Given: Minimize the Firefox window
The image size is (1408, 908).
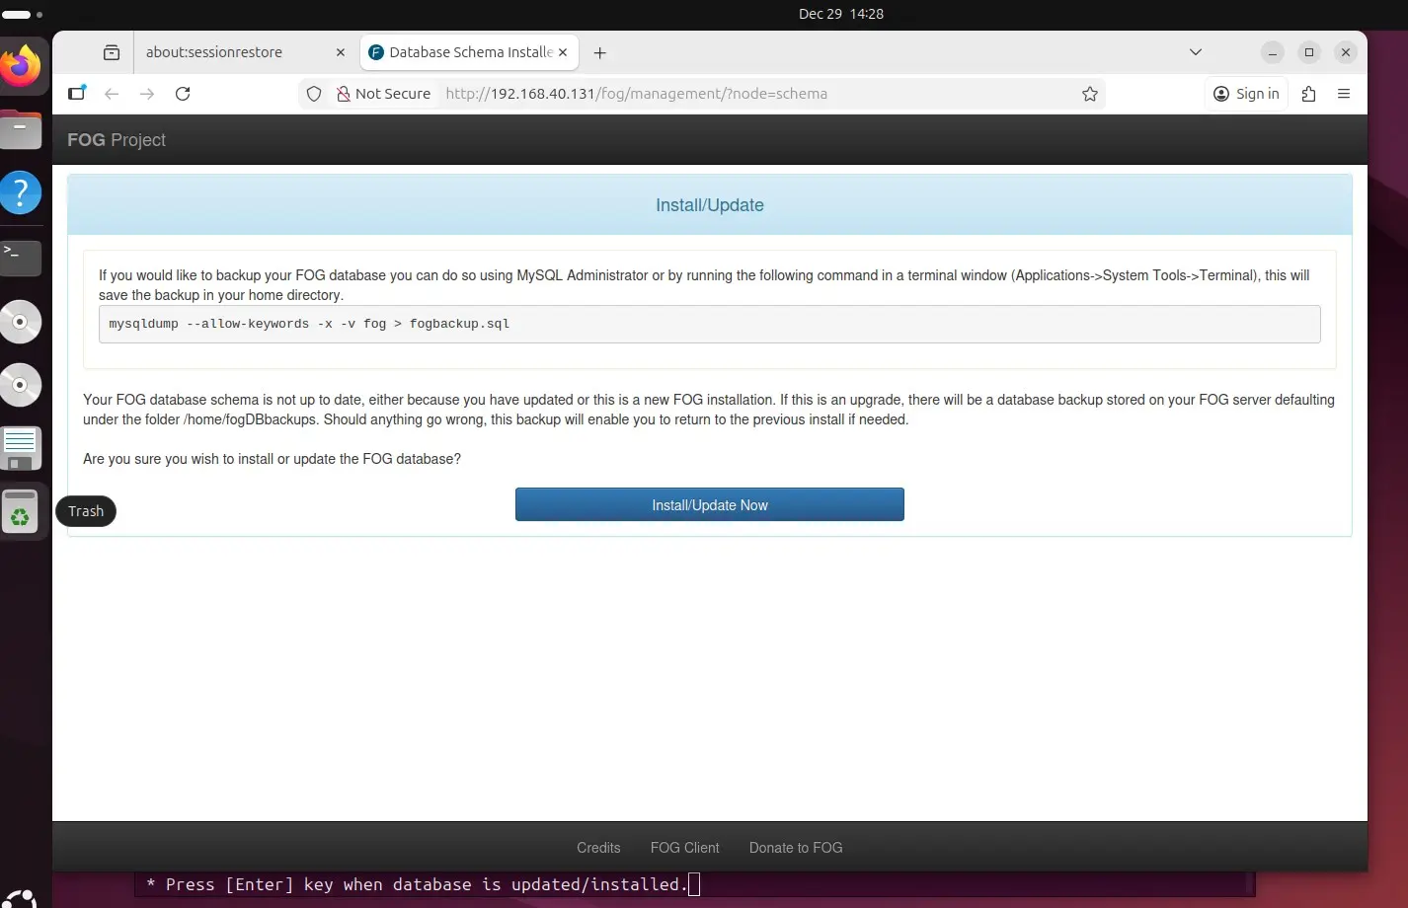Looking at the screenshot, I should click(x=1273, y=52).
